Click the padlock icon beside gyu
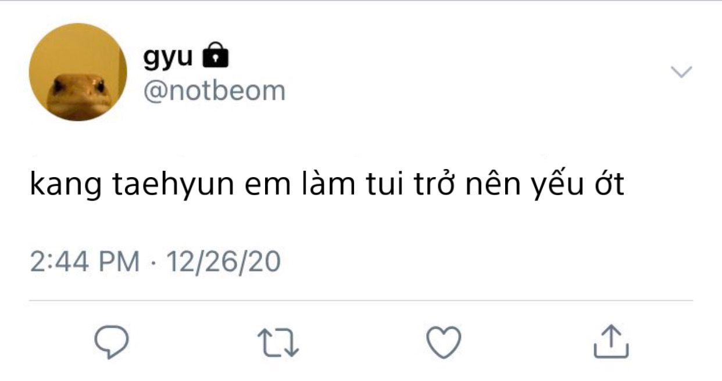 [x=215, y=56]
